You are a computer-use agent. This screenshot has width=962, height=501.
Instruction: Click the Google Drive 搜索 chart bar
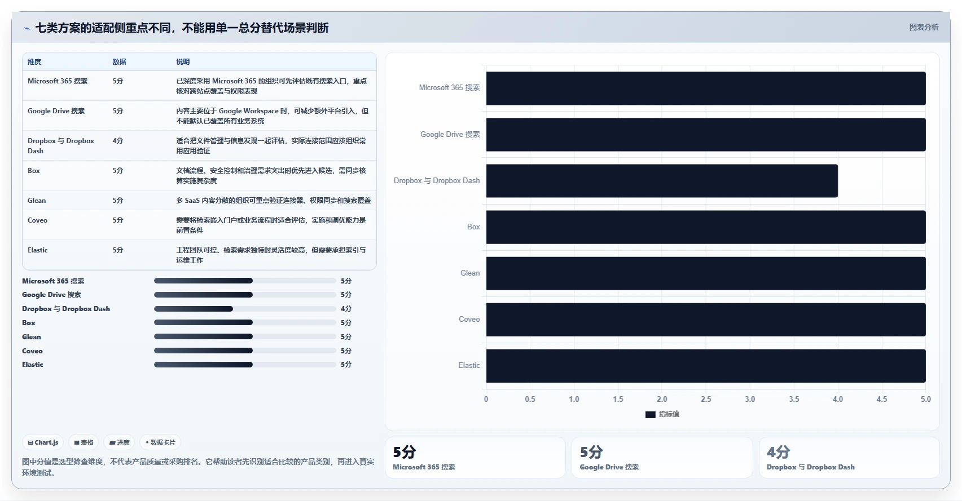tap(706, 135)
